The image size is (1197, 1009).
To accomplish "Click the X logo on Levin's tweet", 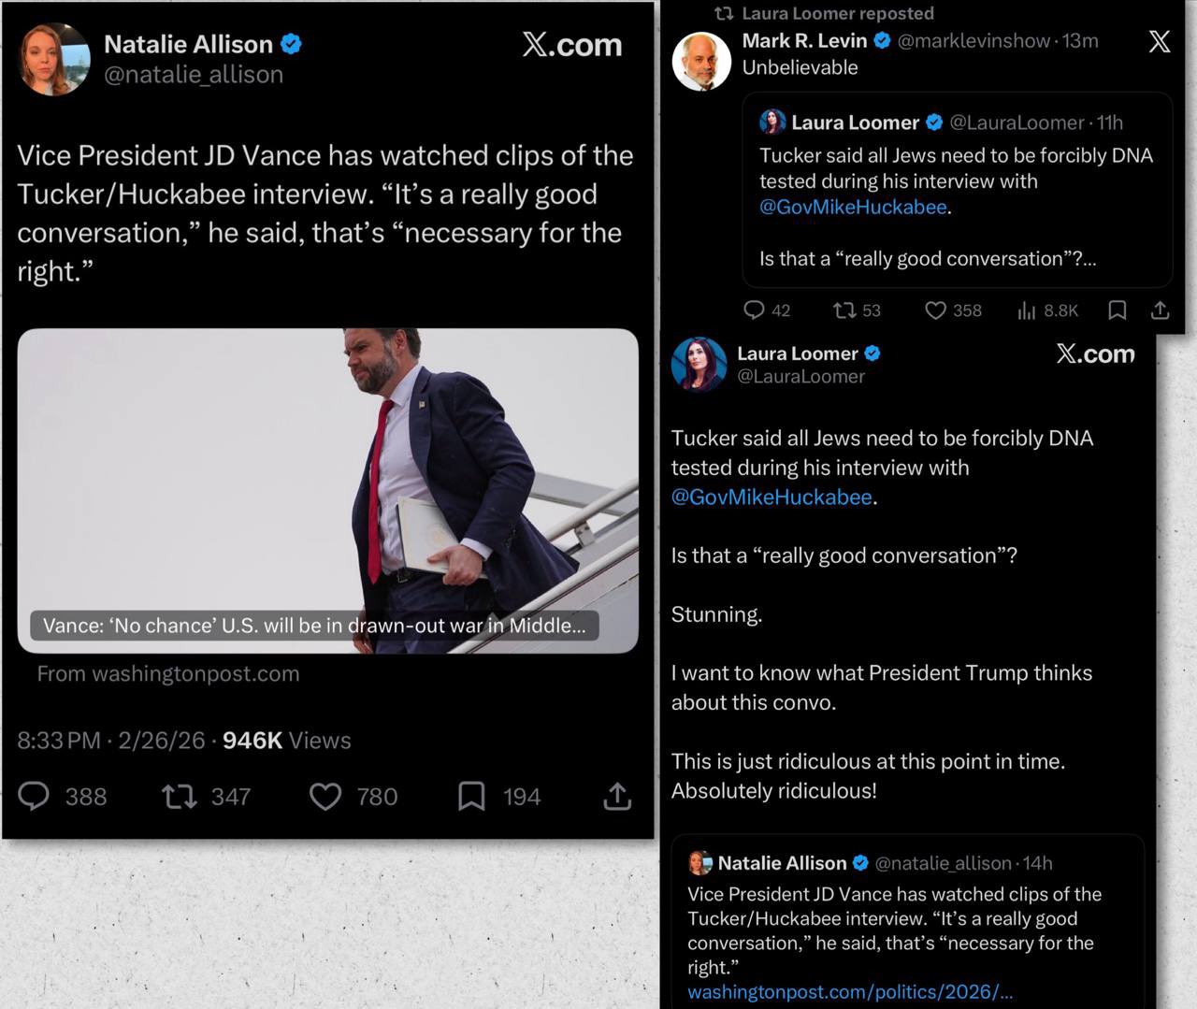I will 1159,41.
